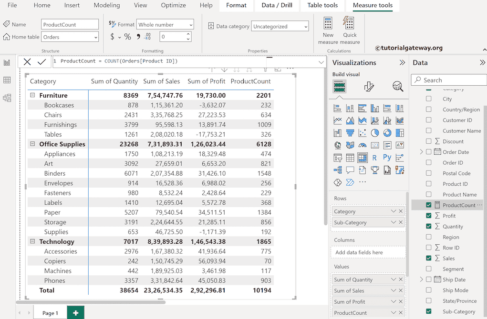Click inside the Search fields box

448,80
